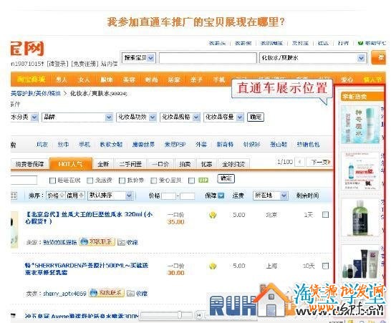Screen dimensions: 391x323
Task: Tick the VIP checkbox
Action: 191,180
